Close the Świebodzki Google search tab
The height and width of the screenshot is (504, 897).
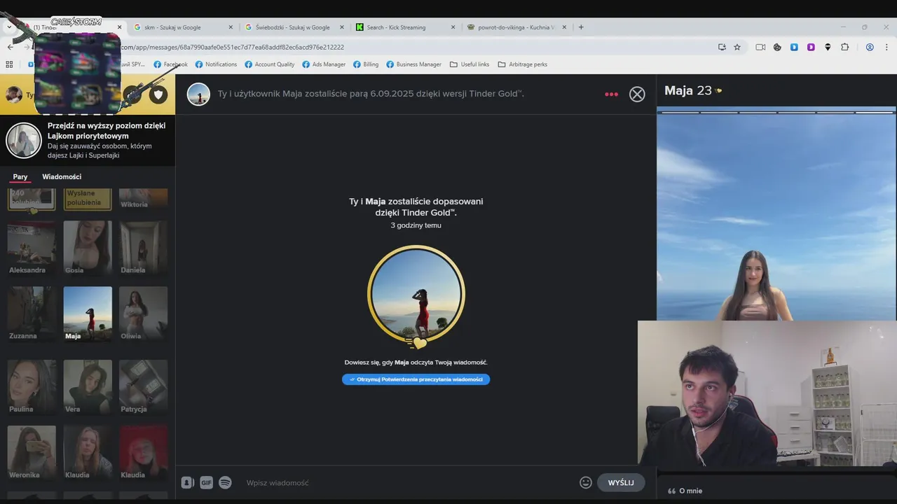click(342, 27)
